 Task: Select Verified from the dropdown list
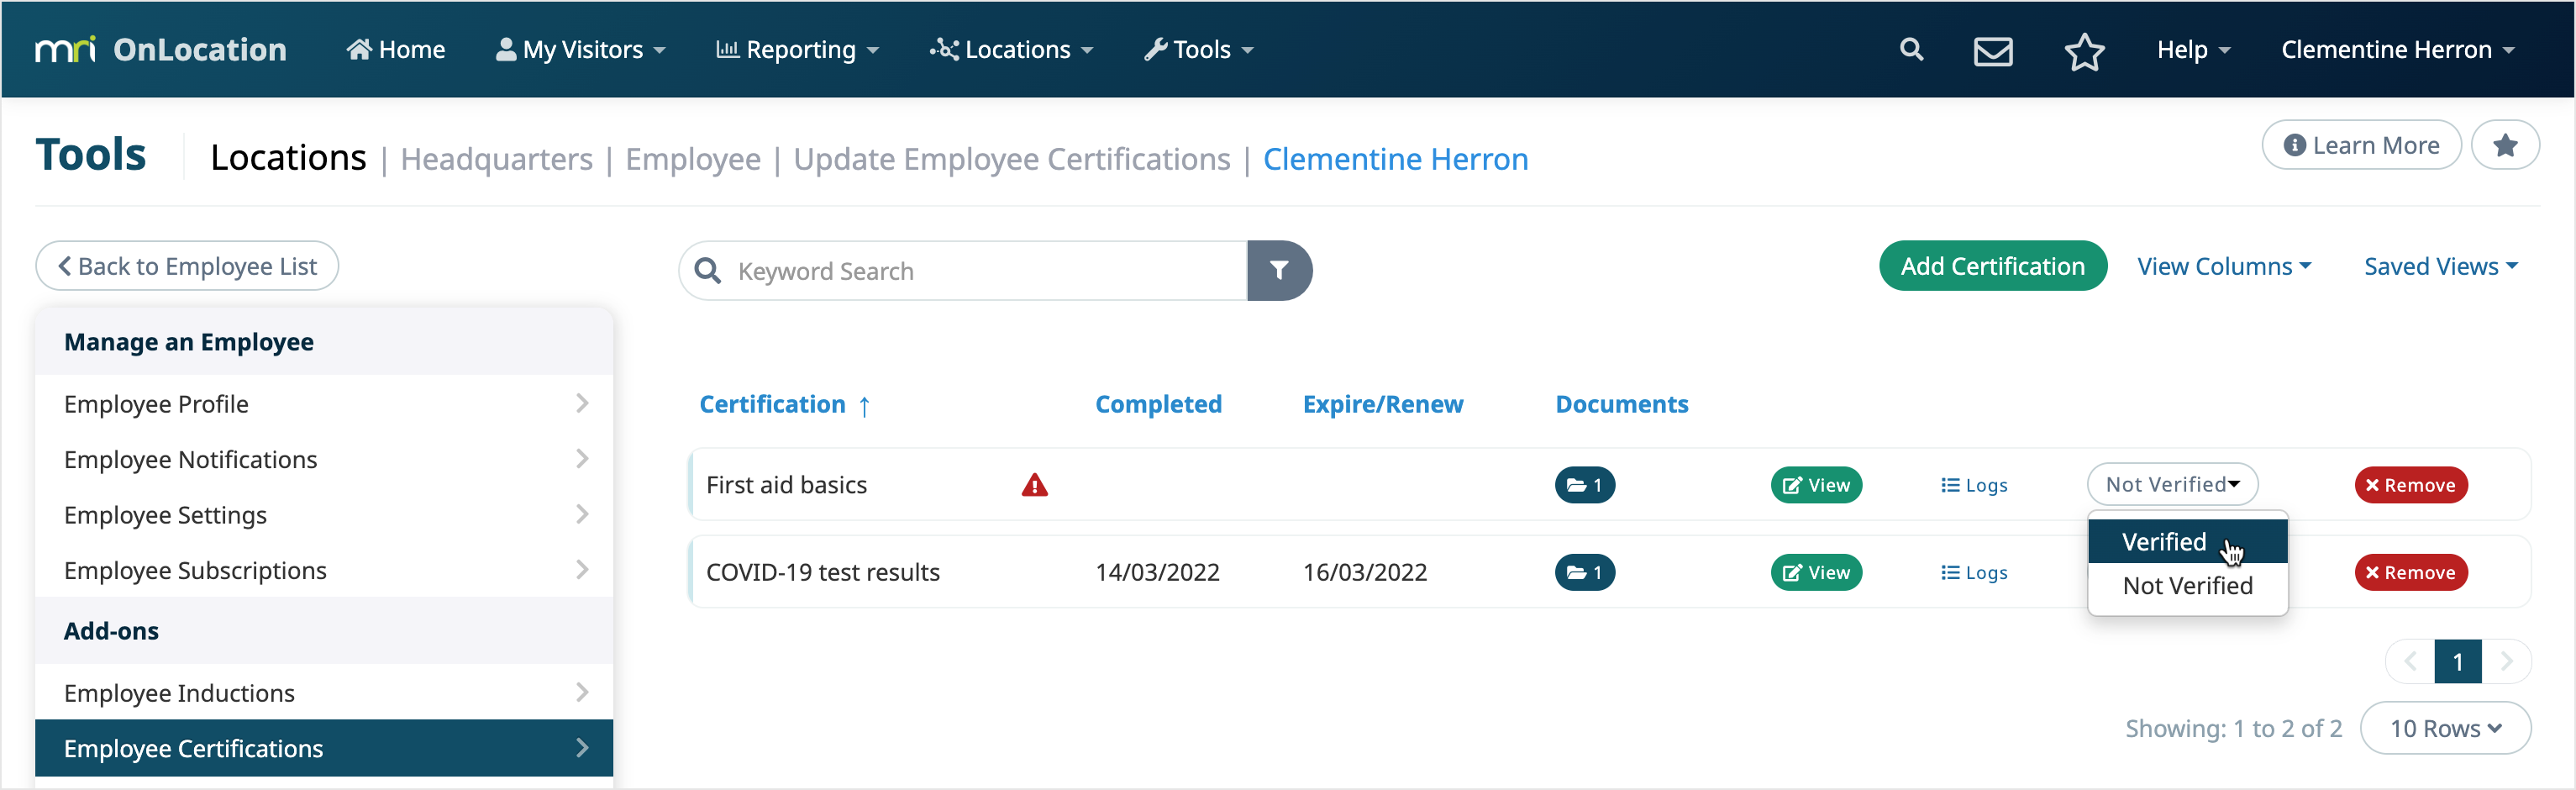point(2187,541)
